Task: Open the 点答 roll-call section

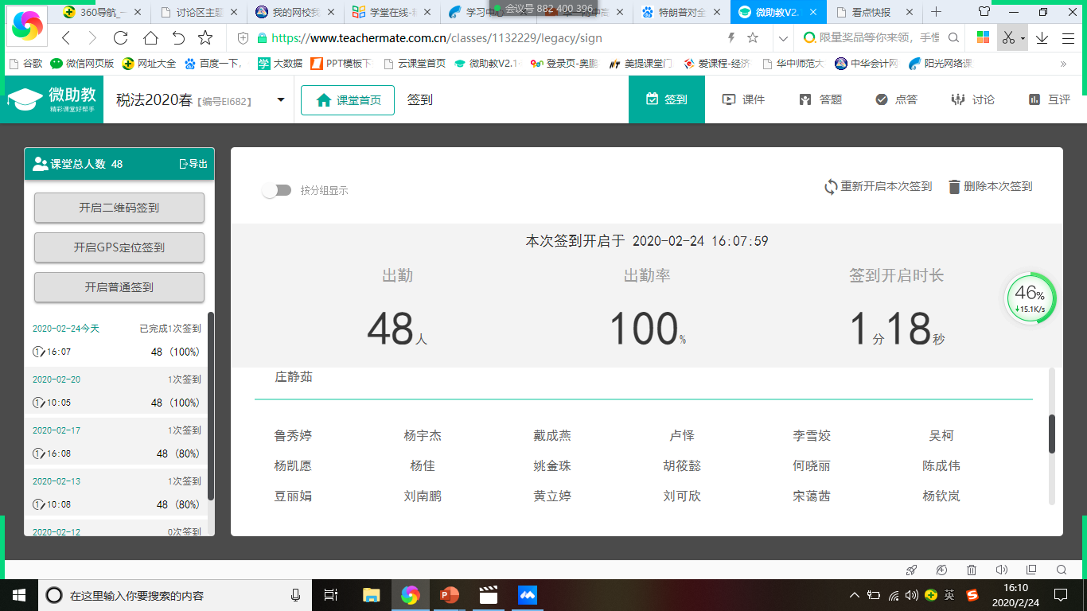Action: pyautogui.click(x=896, y=99)
